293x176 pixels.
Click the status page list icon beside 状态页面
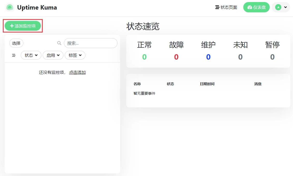[217, 7]
